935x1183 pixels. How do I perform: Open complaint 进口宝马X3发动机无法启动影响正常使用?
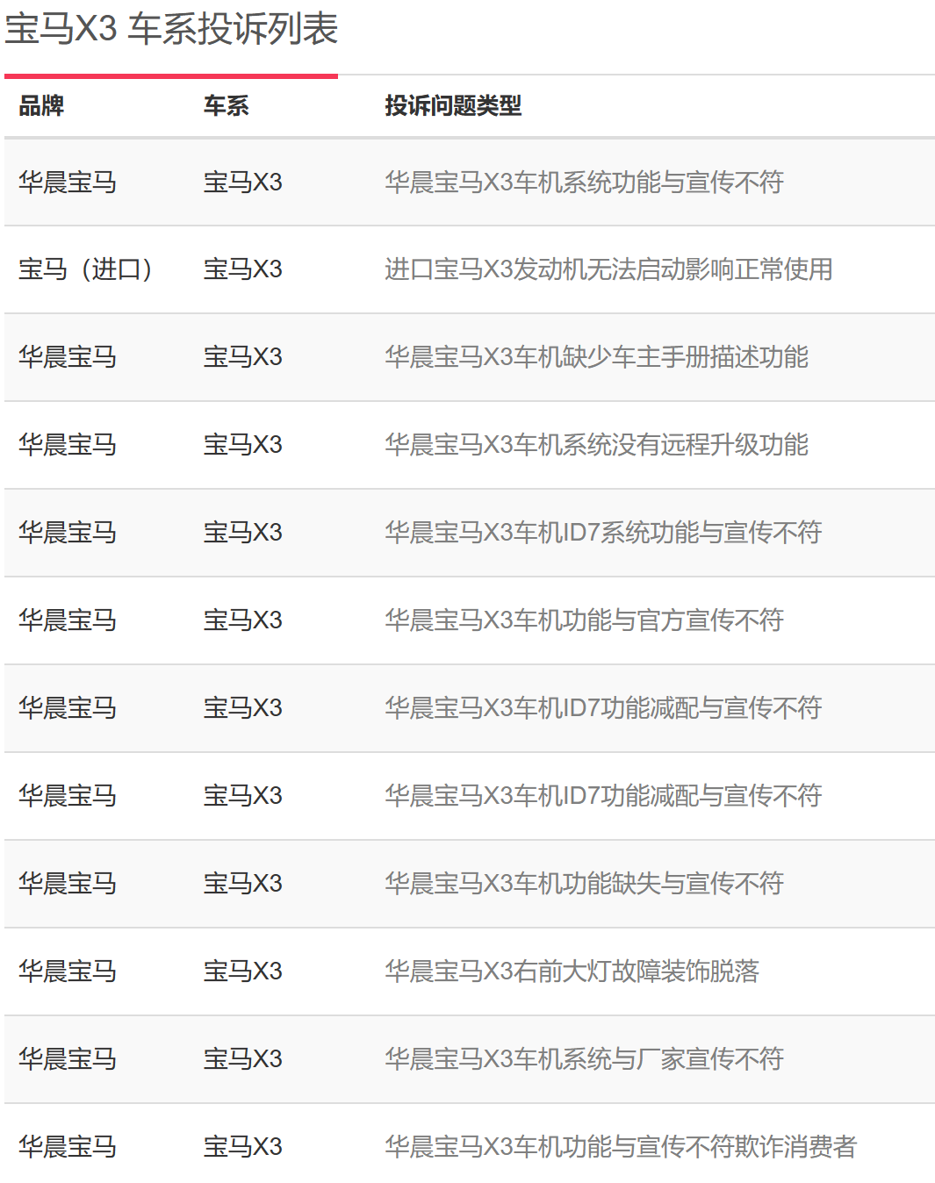(x=608, y=269)
